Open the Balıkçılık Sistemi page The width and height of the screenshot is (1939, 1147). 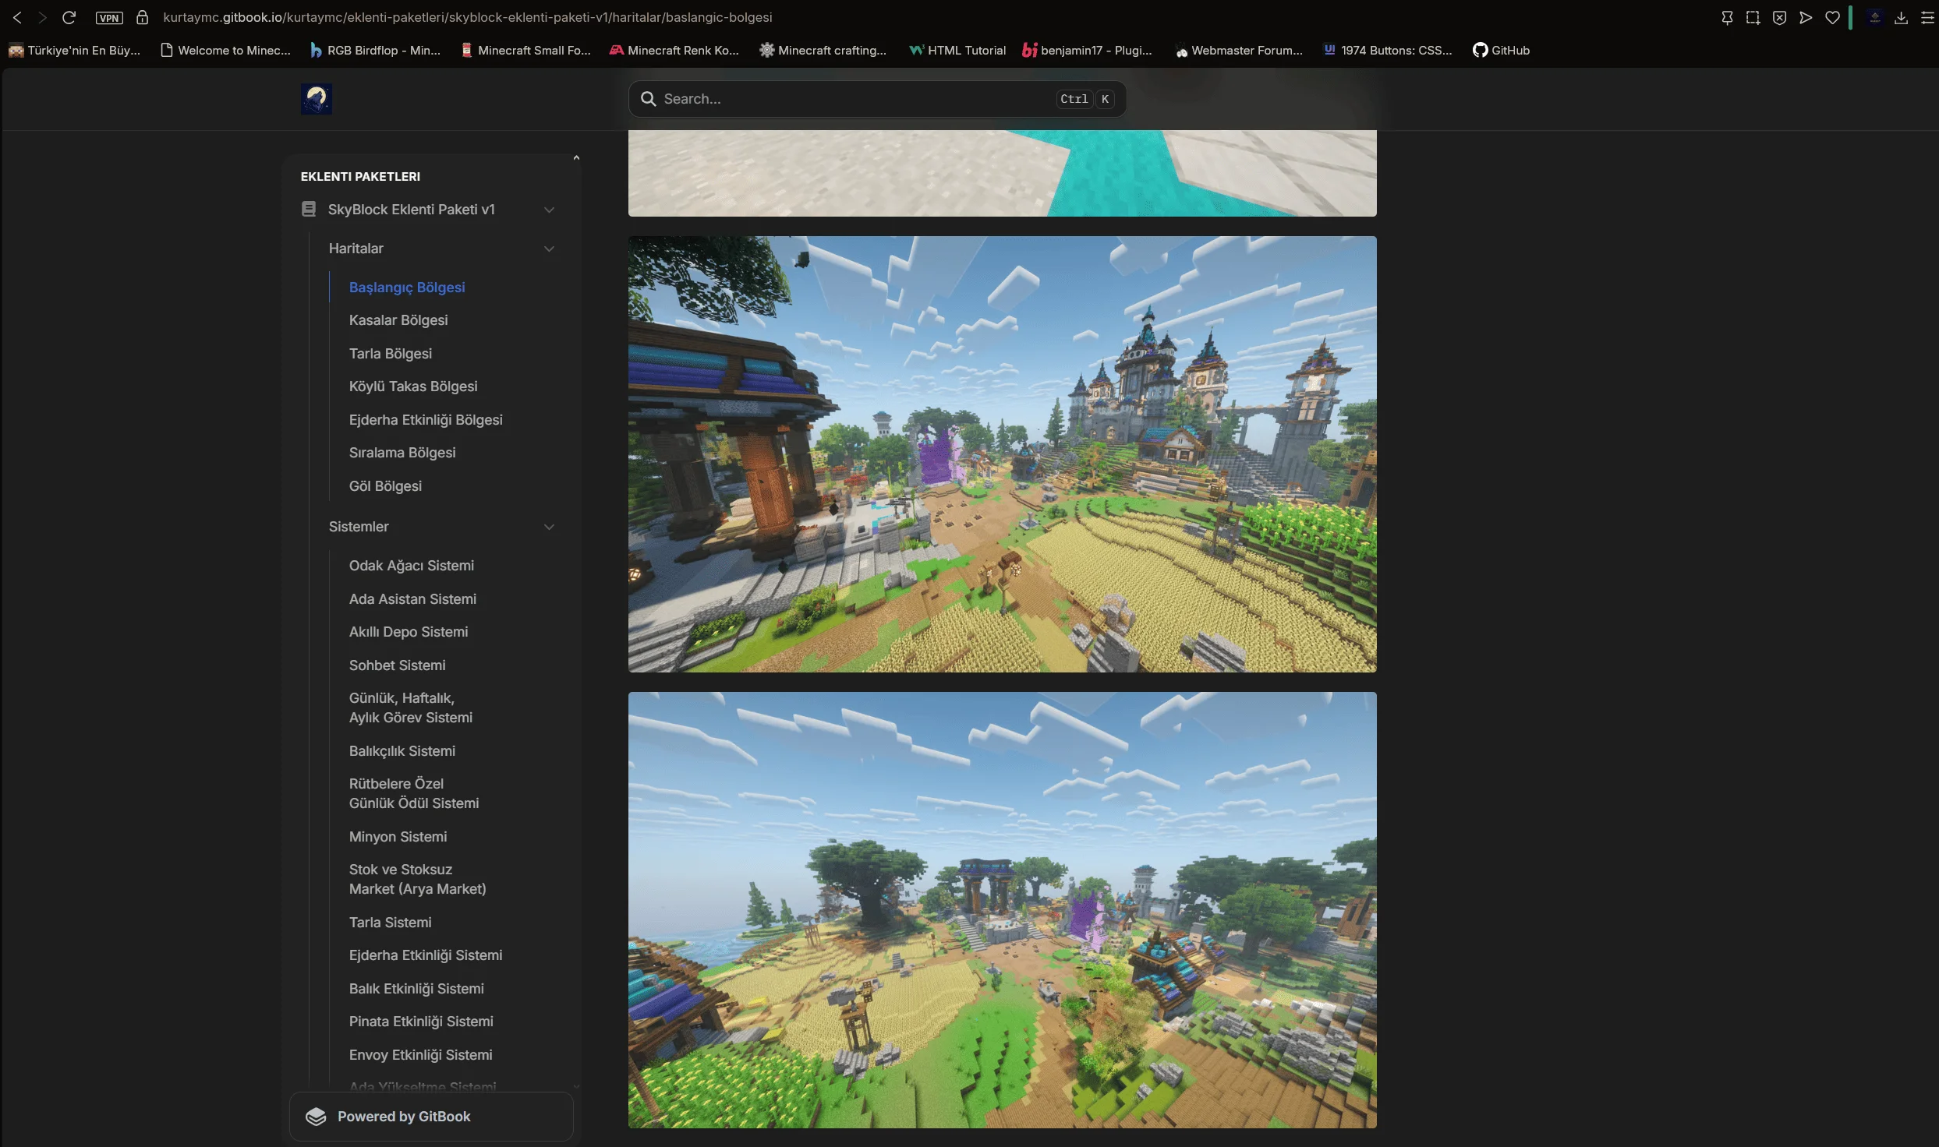click(x=402, y=750)
